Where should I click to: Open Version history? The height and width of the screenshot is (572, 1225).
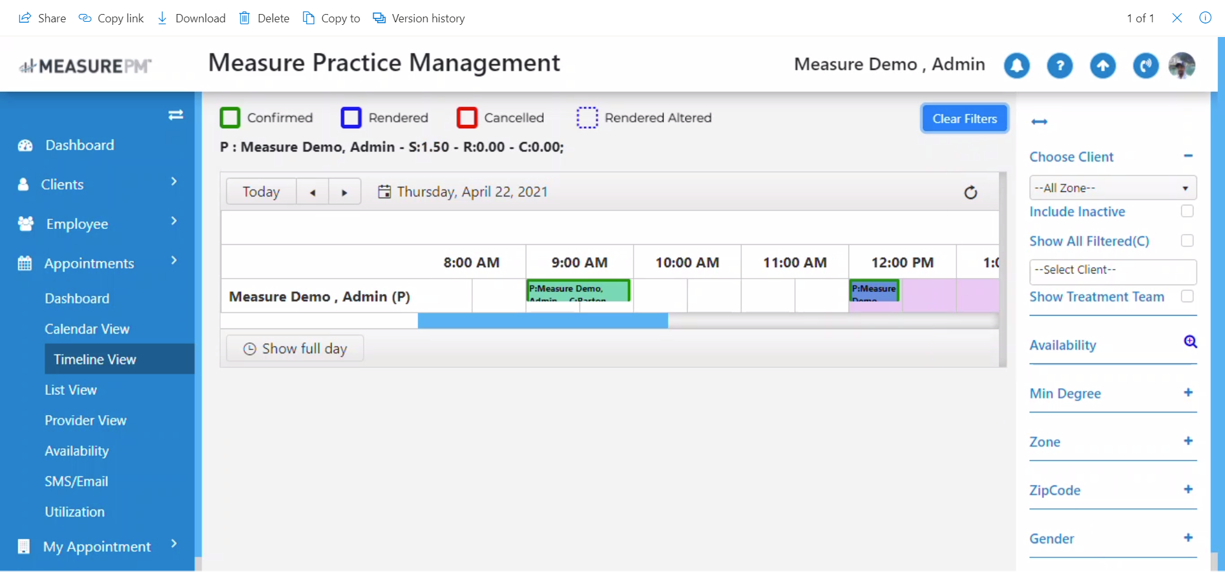click(x=419, y=18)
